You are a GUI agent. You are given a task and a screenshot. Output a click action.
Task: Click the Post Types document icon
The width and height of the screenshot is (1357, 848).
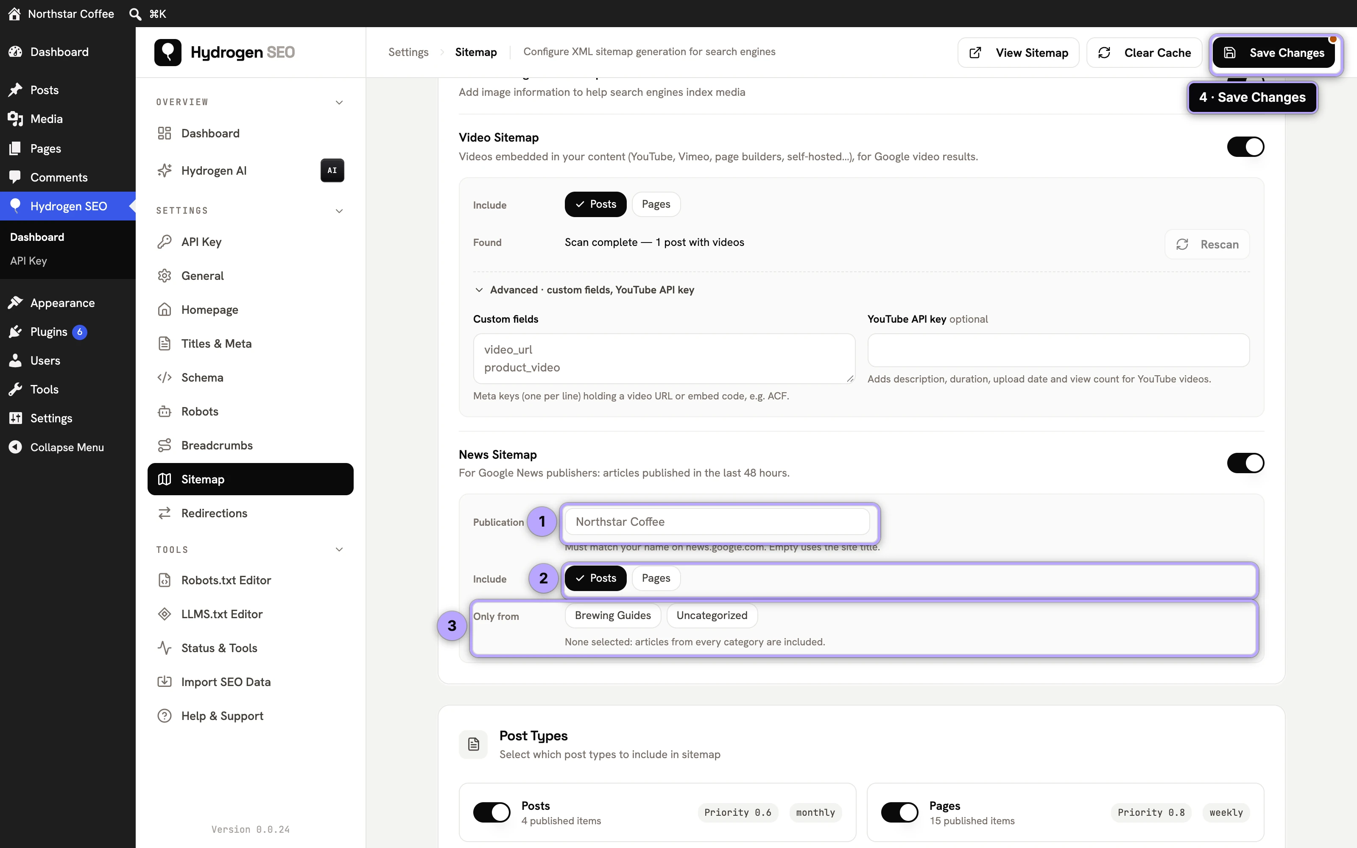point(473,744)
